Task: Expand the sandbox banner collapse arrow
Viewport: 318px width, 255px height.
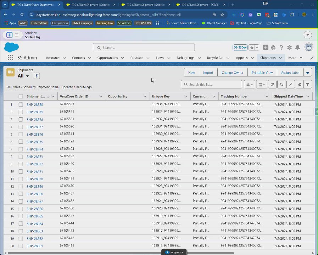Action: point(308,35)
